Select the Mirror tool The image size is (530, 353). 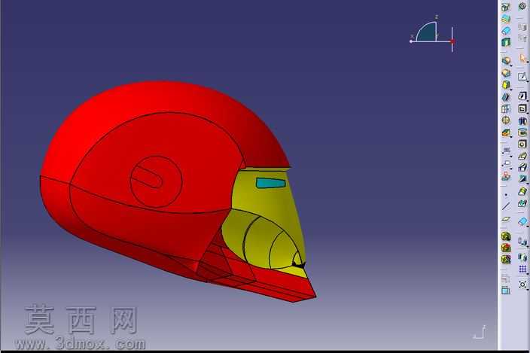click(522, 257)
